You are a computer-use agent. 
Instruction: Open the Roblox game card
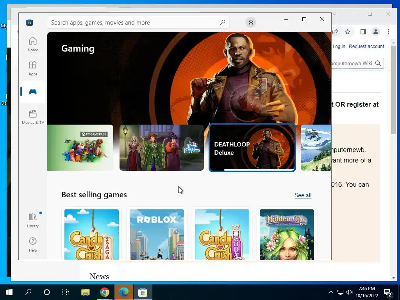[157, 234]
